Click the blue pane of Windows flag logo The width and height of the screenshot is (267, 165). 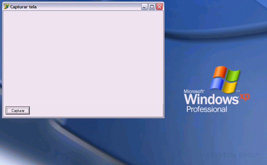[x=216, y=84]
